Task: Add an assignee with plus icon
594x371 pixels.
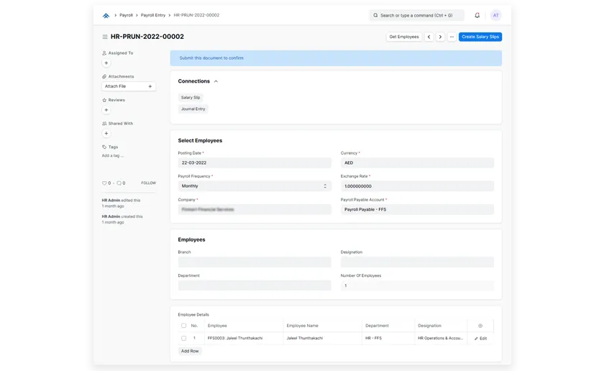Action: pyautogui.click(x=106, y=63)
